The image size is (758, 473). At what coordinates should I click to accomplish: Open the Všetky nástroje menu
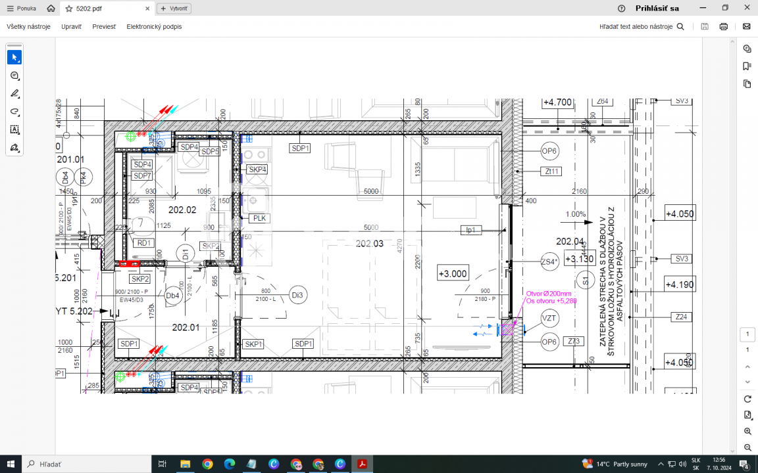pyautogui.click(x=28, y=27)
